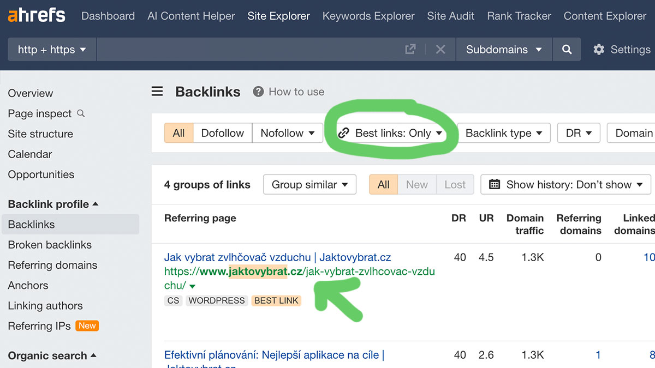Open Rank Tracker
Screen dimensions: 655x368
[x=519, y=16]
